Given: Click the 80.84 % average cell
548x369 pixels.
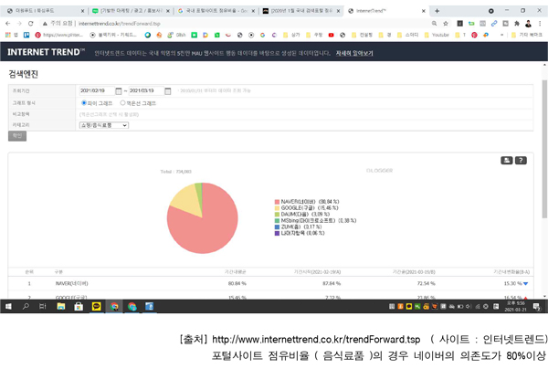Looking at the screenshot, I should [237, 283].
